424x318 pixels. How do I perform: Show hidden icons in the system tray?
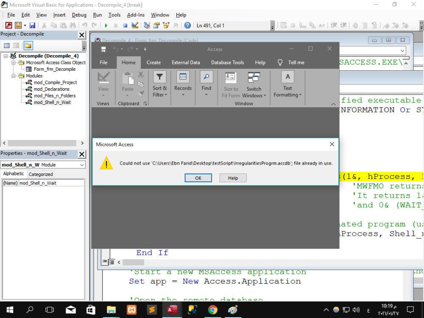(326, 310)
